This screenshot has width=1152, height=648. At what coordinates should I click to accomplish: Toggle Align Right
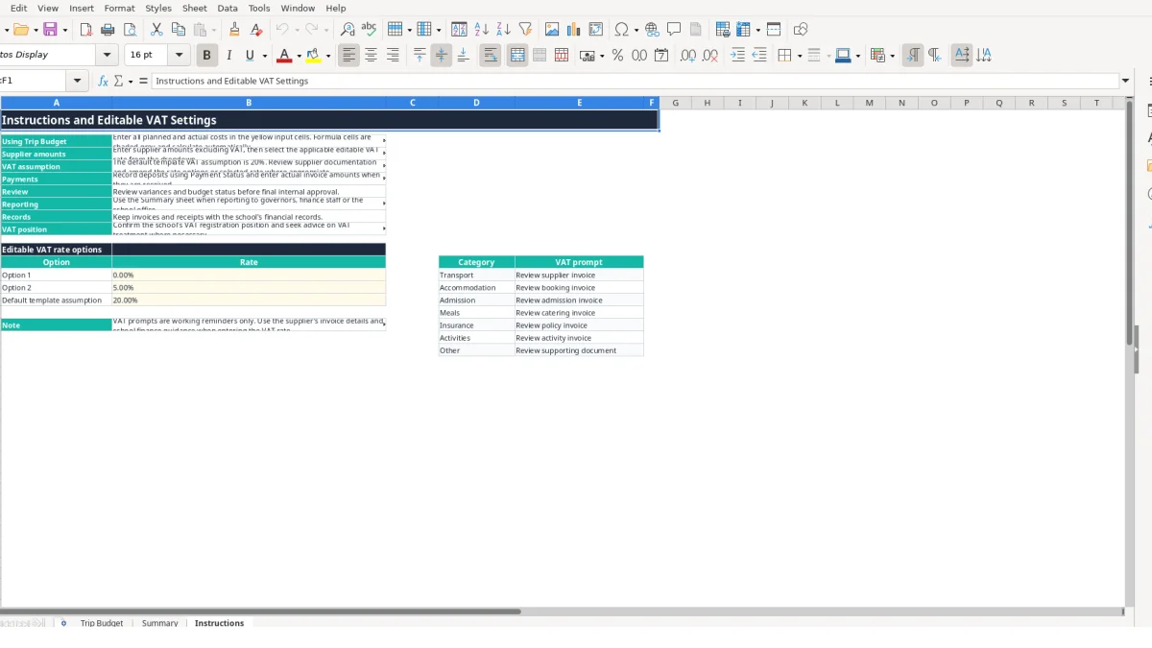(x=393, y=56)
